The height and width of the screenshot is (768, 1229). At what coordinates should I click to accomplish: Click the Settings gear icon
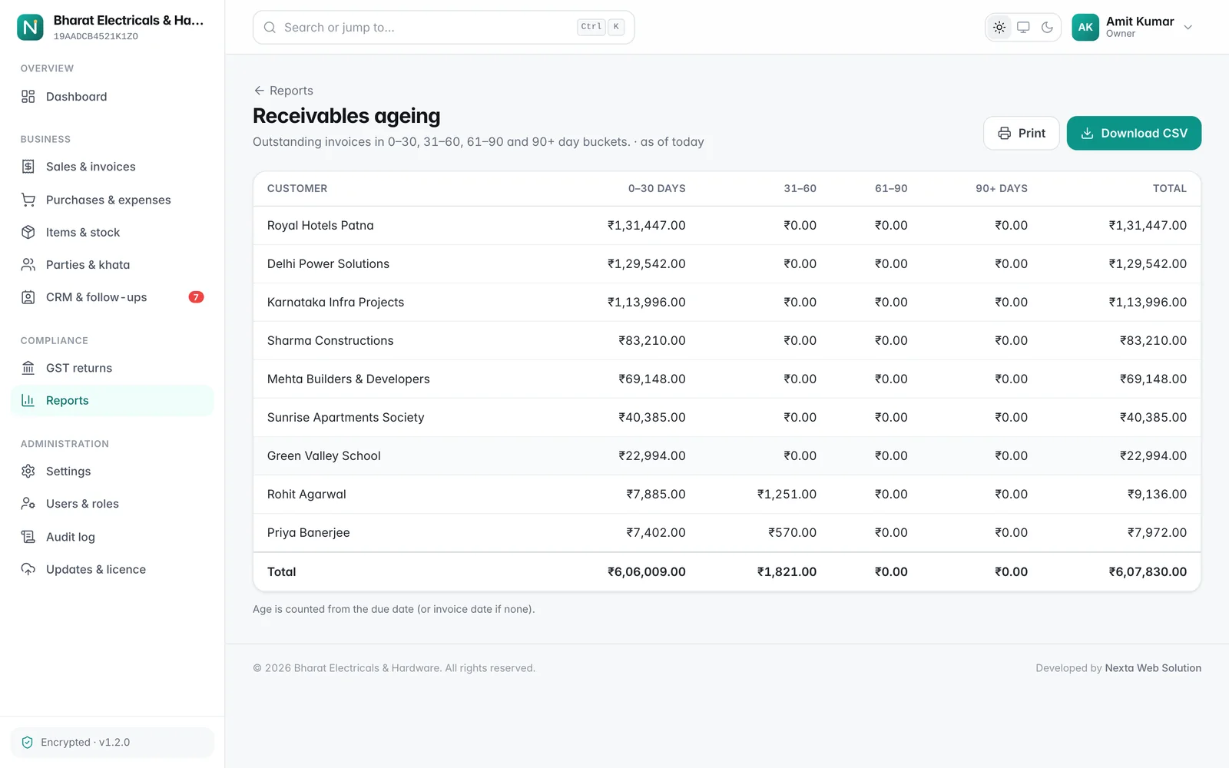(28, 471)
